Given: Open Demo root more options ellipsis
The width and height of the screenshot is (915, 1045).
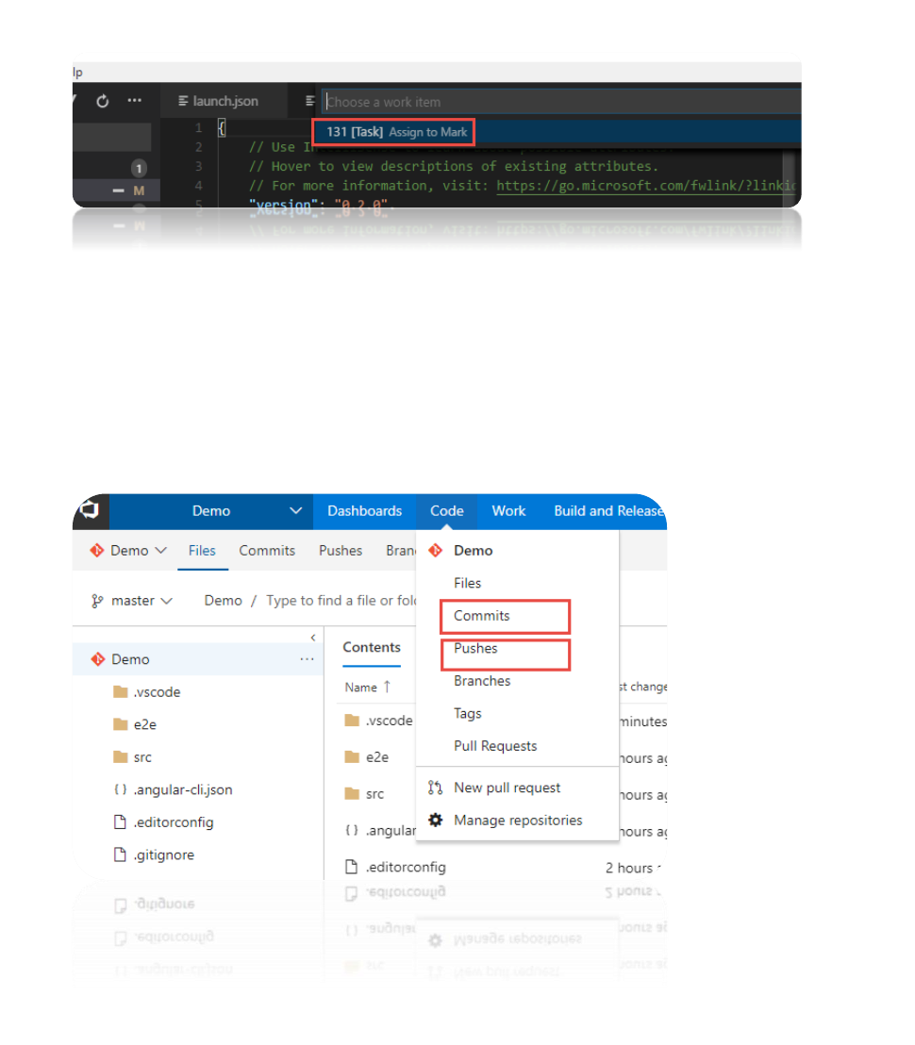Looking at the screenshot, I should (307, 659).
